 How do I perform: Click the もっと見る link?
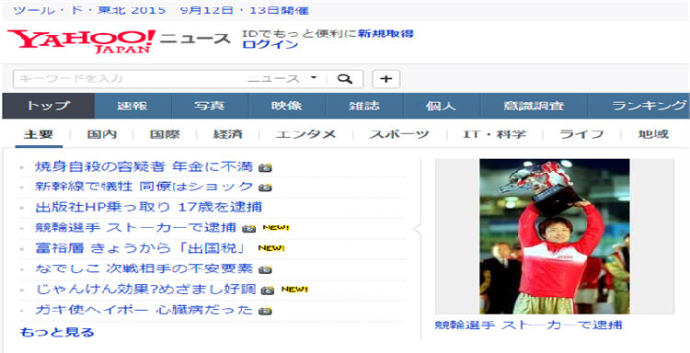(x=57, y=332)
